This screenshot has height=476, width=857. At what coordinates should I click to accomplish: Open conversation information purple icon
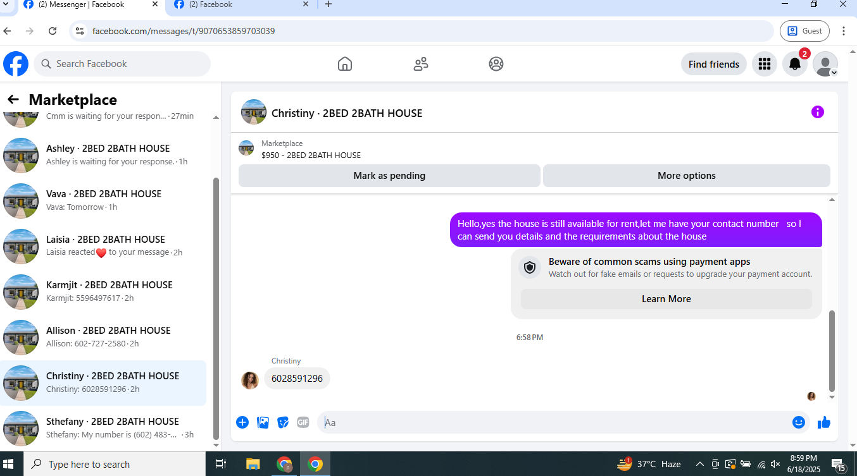click(x=818, y=112)
